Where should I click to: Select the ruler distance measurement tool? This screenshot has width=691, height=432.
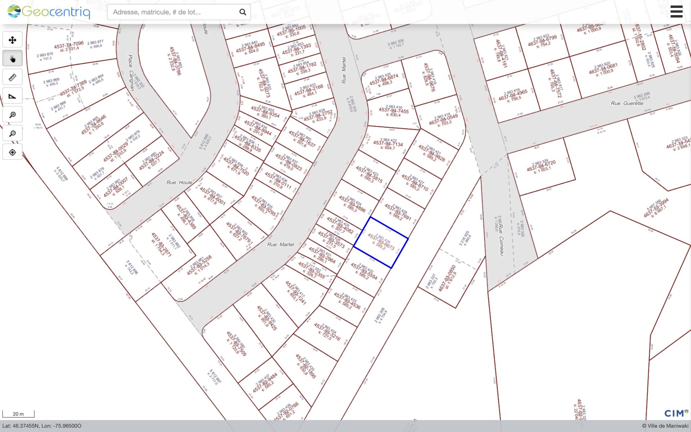12,76
